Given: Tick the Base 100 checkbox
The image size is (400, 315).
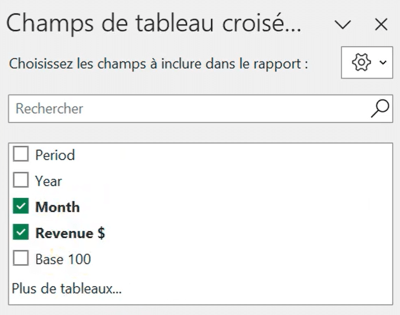Looking at the screenshot, I should tap(21, 258).
